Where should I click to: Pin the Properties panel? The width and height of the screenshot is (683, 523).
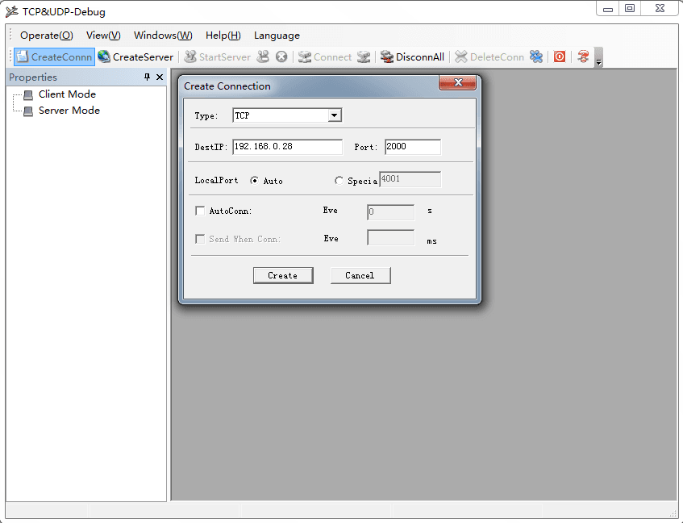pyautogui.click(x=148, y=77)
